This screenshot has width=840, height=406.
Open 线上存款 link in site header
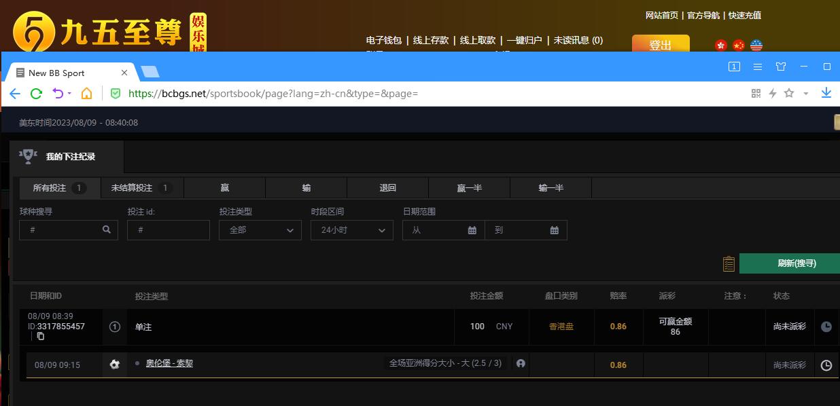click(x=431, y=40)
